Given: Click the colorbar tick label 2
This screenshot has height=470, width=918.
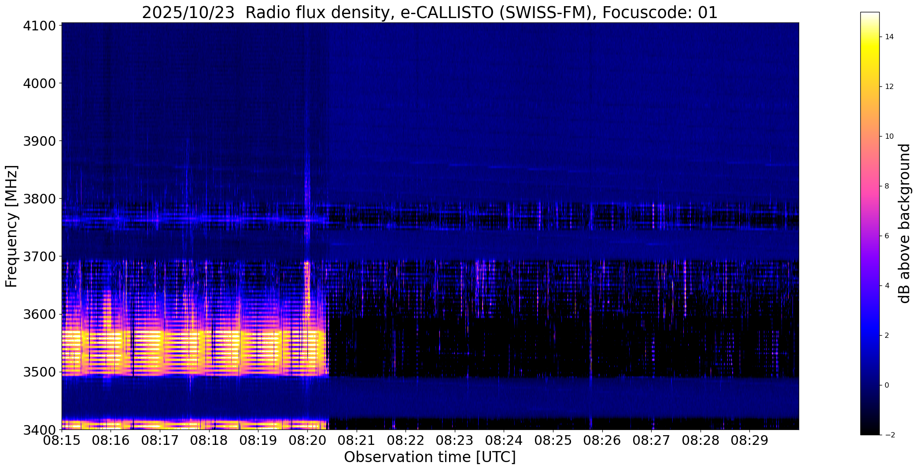Looking at the screenshot, I should [887, 336].
